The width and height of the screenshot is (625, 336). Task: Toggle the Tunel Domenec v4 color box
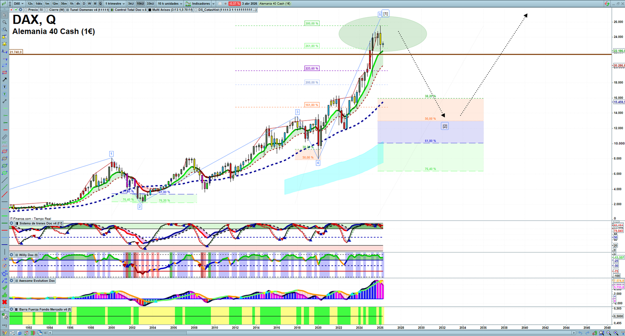(x=68, y=10)
